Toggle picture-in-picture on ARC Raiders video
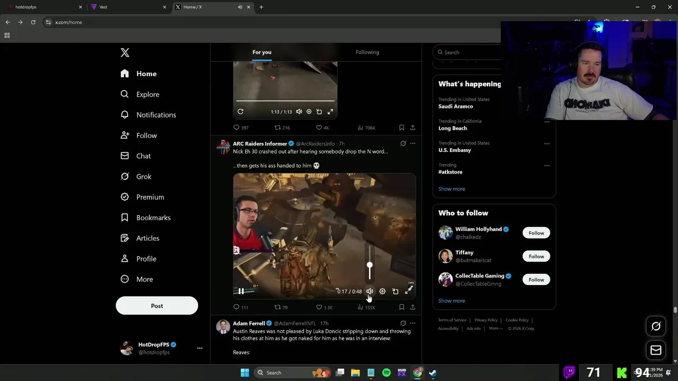The width and height of the screenshot is (678, 381). coord(395,291)
